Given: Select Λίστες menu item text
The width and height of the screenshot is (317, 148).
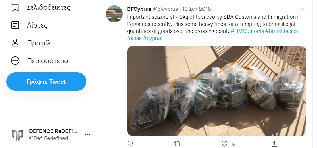Looking at the screenshot, I should [37, 25].
